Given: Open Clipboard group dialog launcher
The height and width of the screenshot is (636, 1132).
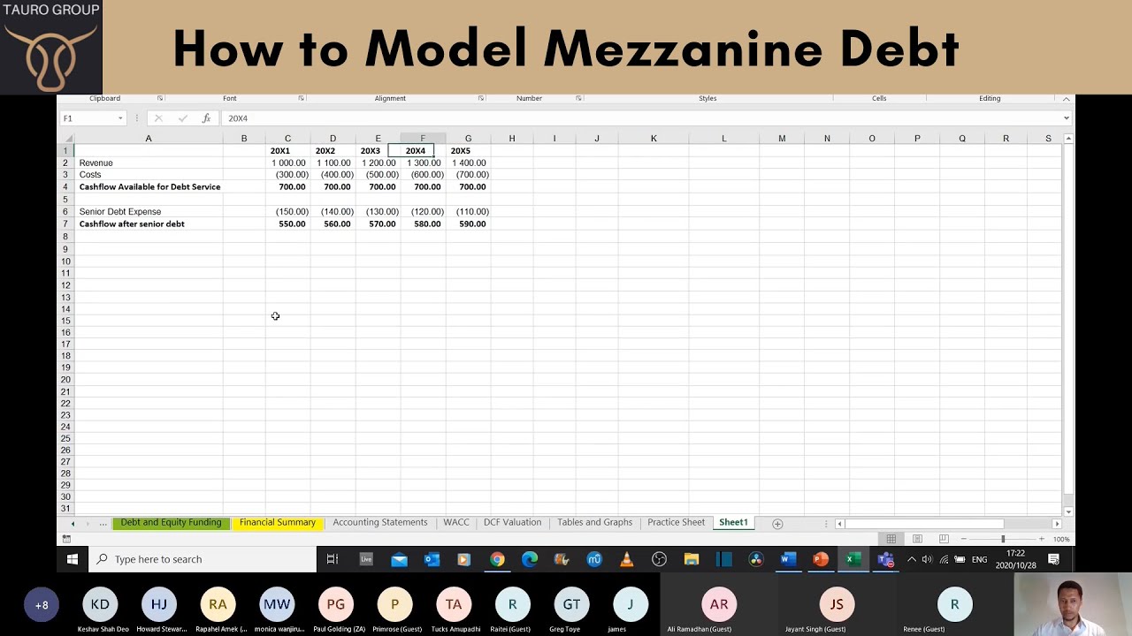Looking at the screenshot, I should pyautogui.click(x=160, y=98).
